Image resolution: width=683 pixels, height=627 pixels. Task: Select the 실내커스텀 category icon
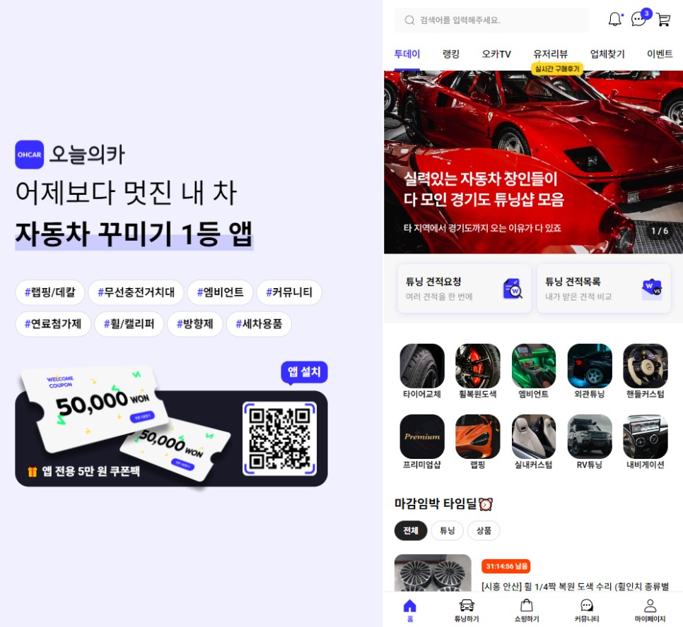pyautogui.click(x=533, y=439)
